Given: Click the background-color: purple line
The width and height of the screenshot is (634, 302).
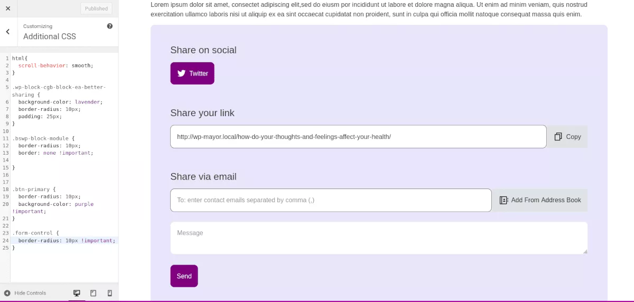Looking at the screenshot, I should click(x=55, y=204).
